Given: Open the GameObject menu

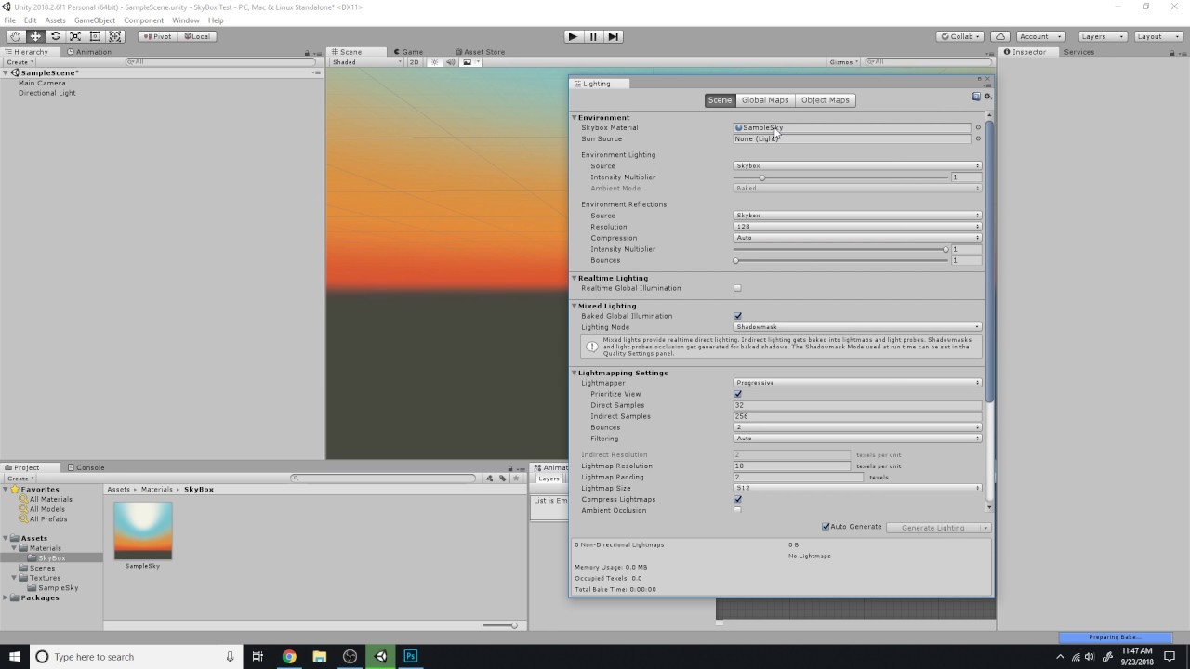Looking at the screenshot, I should pos(95,20).
